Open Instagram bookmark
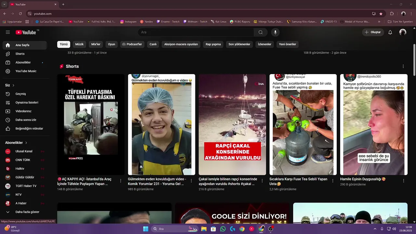 point(128,21)
